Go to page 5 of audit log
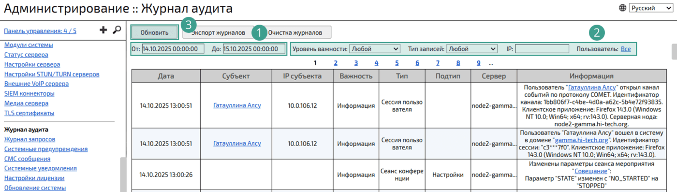677x192 pixels. point(397,63)
